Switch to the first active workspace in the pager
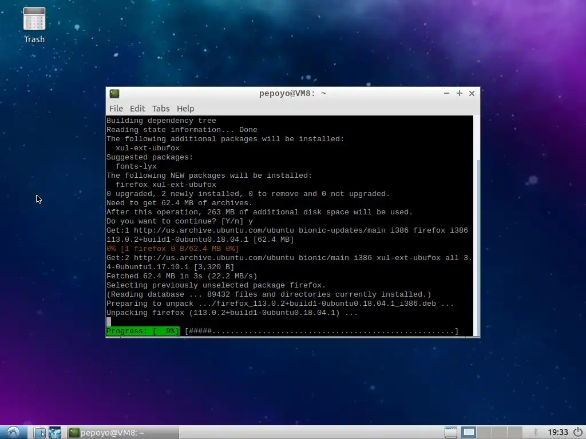The height and width of the screenshot is (439, 586). 468,432
